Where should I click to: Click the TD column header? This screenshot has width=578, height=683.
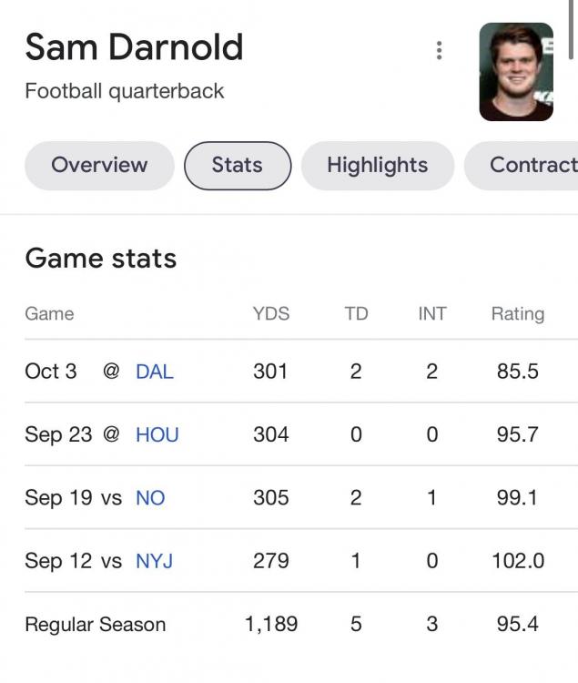point(356,314)
